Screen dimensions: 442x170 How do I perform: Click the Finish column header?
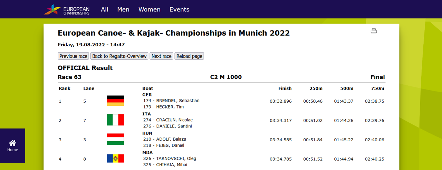pyautogui.click(x=285, y=88)
